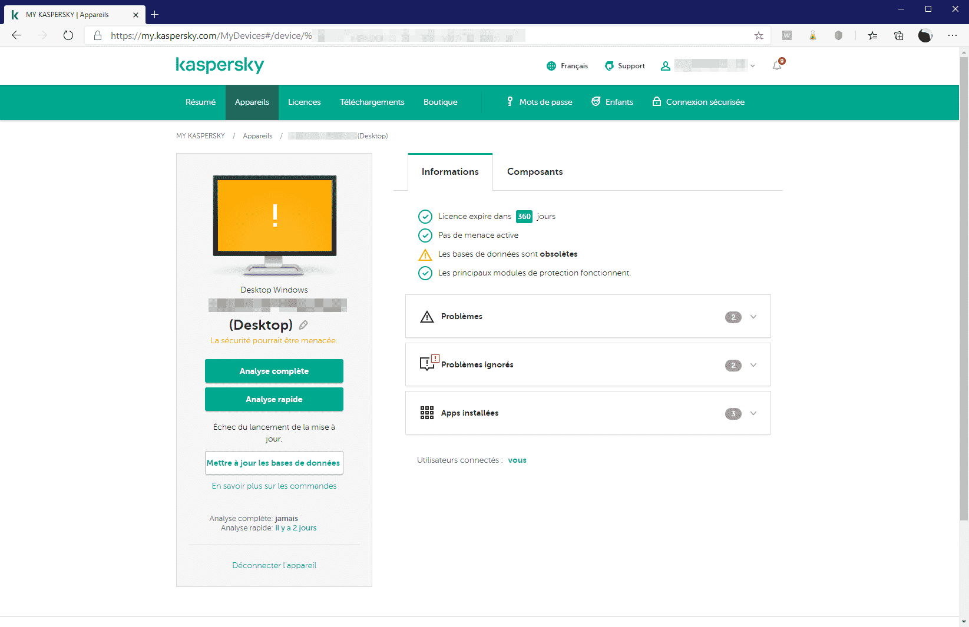Open the account name dropdown arrow

click(x=753, y=66)
